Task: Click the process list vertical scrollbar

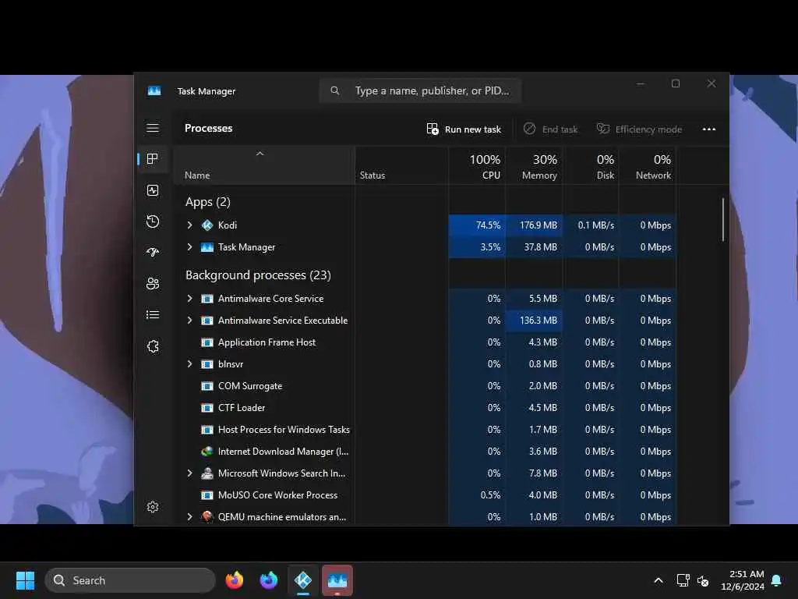Action: (x=722, y=219)
